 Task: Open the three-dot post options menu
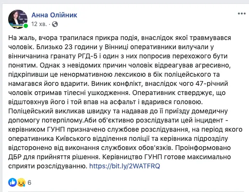(242, 14)
